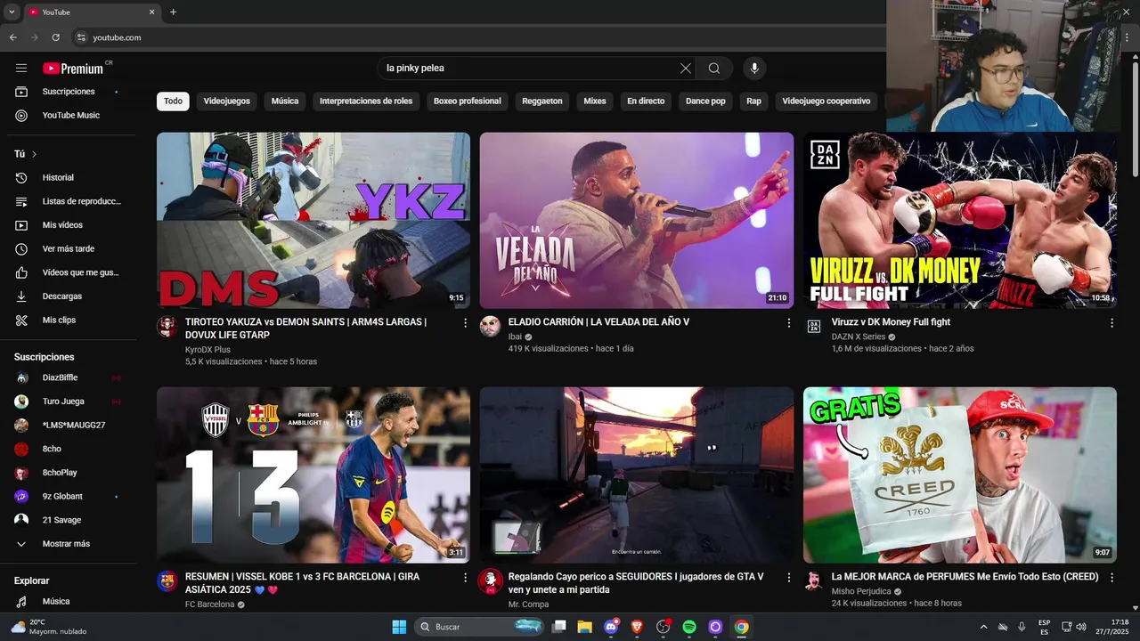Viewport: 1140px width, 641px height.
Task: Open the browser tab list dropdown
Action: 12,12
